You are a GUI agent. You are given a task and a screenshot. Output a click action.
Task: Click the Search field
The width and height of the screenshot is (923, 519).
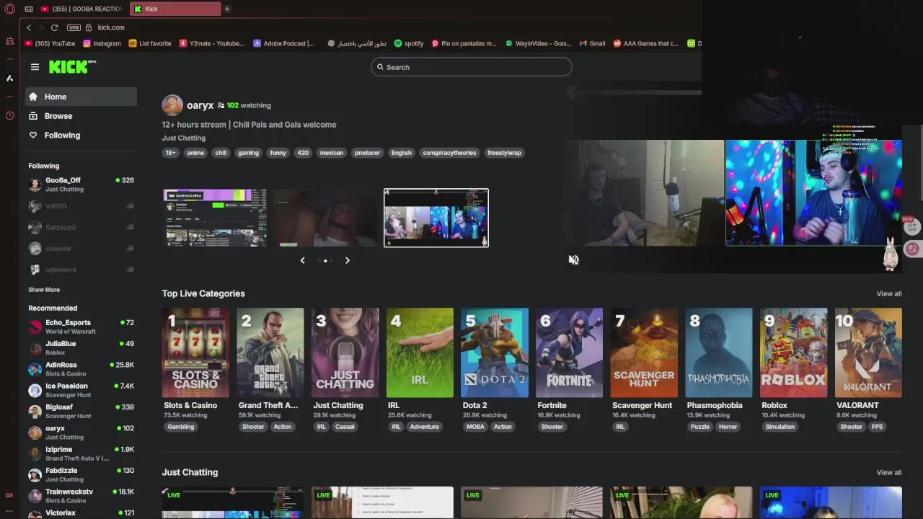[472, 67]
